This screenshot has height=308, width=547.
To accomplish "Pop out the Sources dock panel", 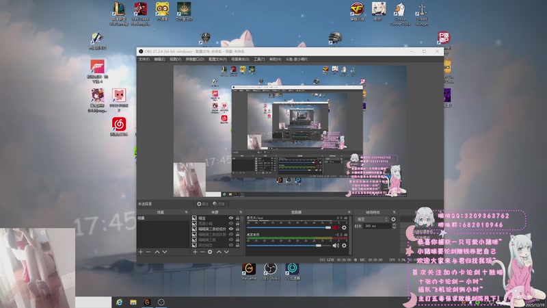I will click(241, 212).
